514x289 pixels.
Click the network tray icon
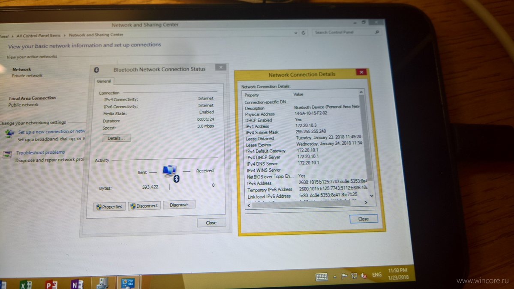[x=354, y=276]
